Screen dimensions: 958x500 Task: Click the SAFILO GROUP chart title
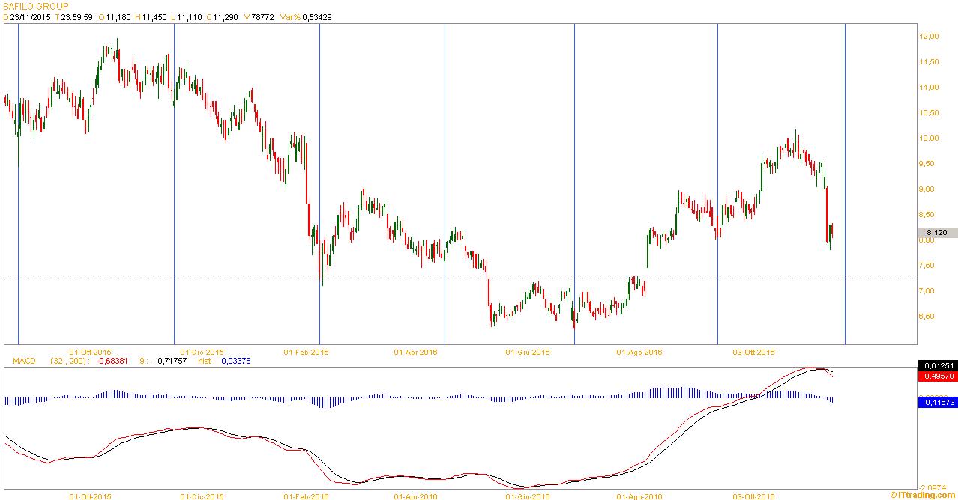pyautogui.click(x=35, y=7)
